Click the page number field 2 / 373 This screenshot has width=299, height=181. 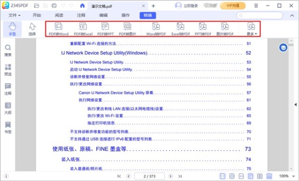149,176
